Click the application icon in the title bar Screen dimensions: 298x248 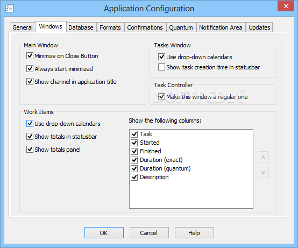tap(9, 9)
